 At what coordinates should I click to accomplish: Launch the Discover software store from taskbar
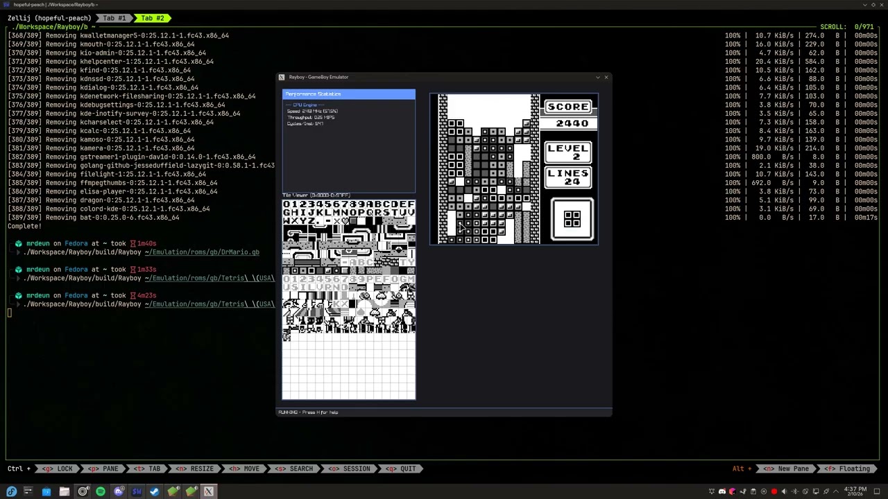pyautogui.click(x=46, y=492)
